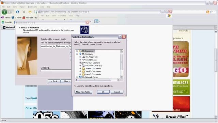This screenshot has width=218, height=123.
Task: Expand the Local Disk (C:) node
Action: [x=80, y=60]
